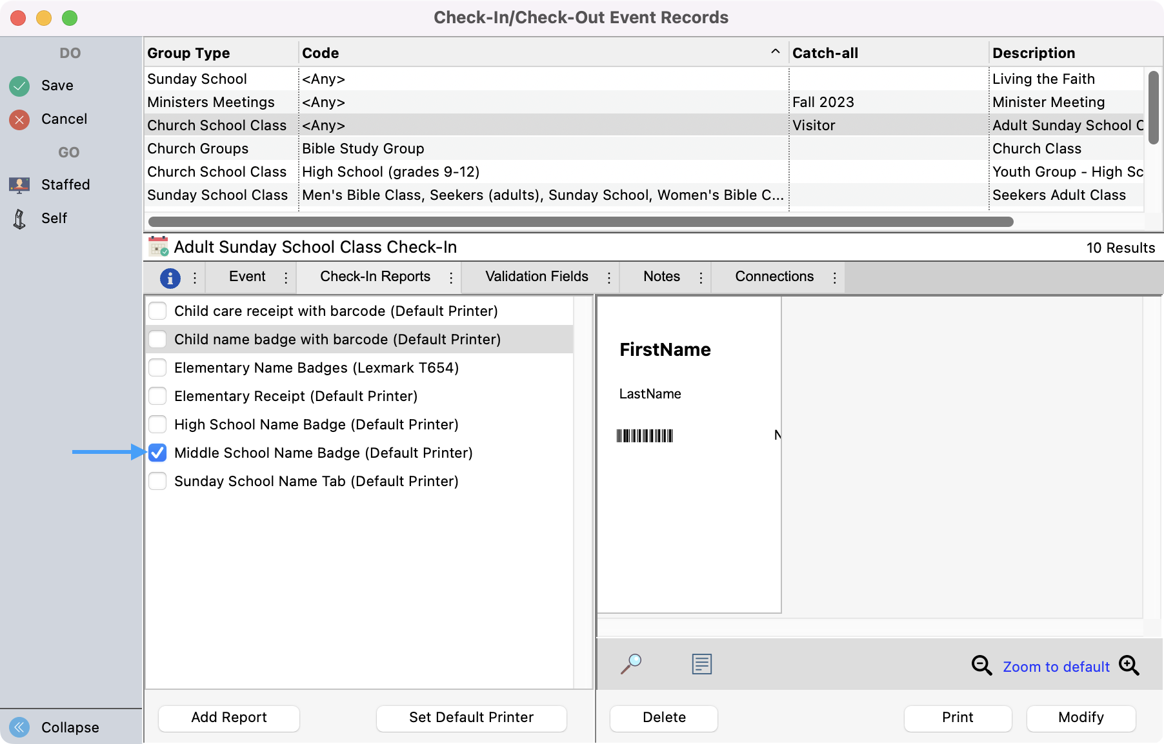Click the green Save icon in the sidebar

coord(19,85)
